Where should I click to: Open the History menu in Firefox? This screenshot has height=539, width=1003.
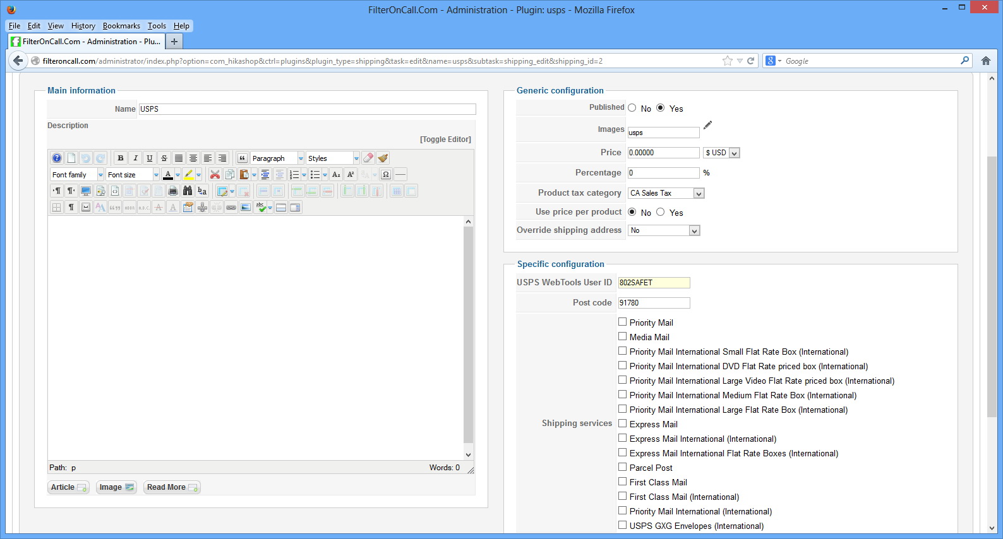click(x=83, y=26)
